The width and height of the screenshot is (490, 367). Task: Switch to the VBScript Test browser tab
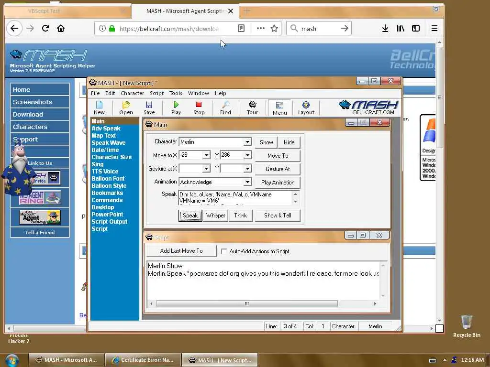pyautogui.click(x=67, y=11)
